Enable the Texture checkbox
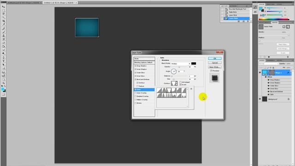This screenshot has width=295, height=166. pos(137,86)
